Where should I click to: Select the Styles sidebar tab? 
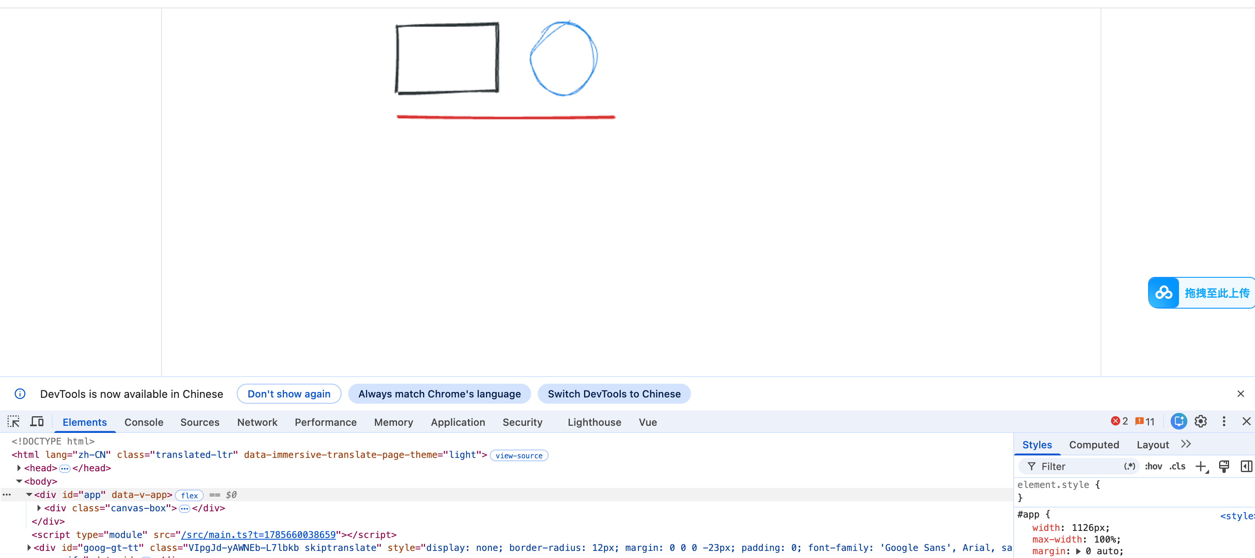[1037, 445]
